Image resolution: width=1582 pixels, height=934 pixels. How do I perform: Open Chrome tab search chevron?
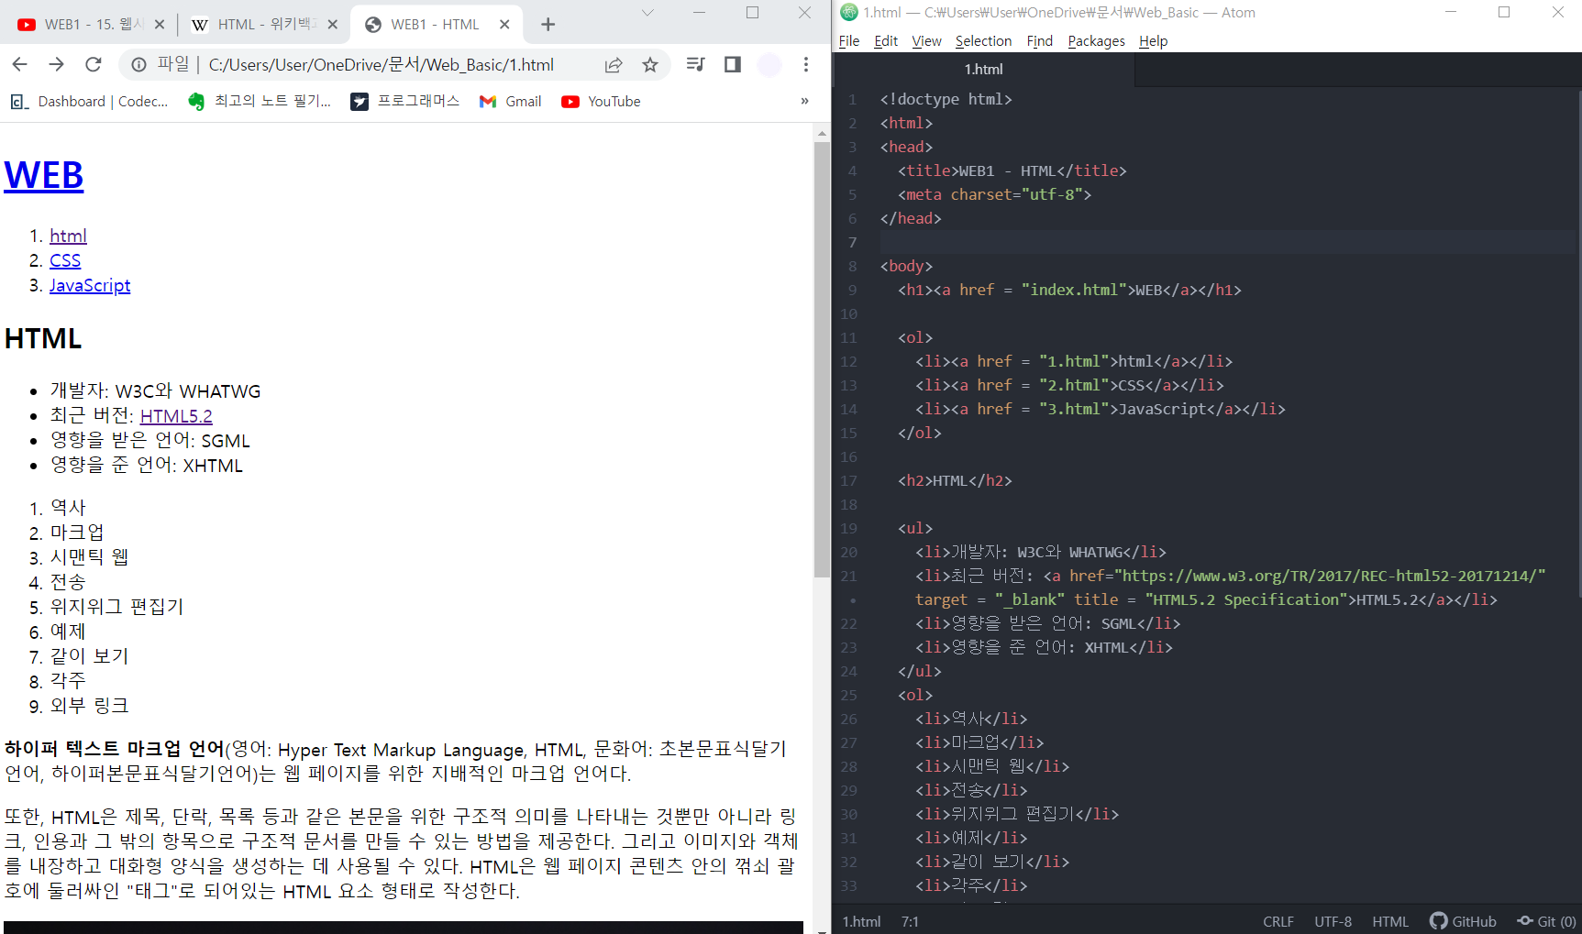[647, 13]
